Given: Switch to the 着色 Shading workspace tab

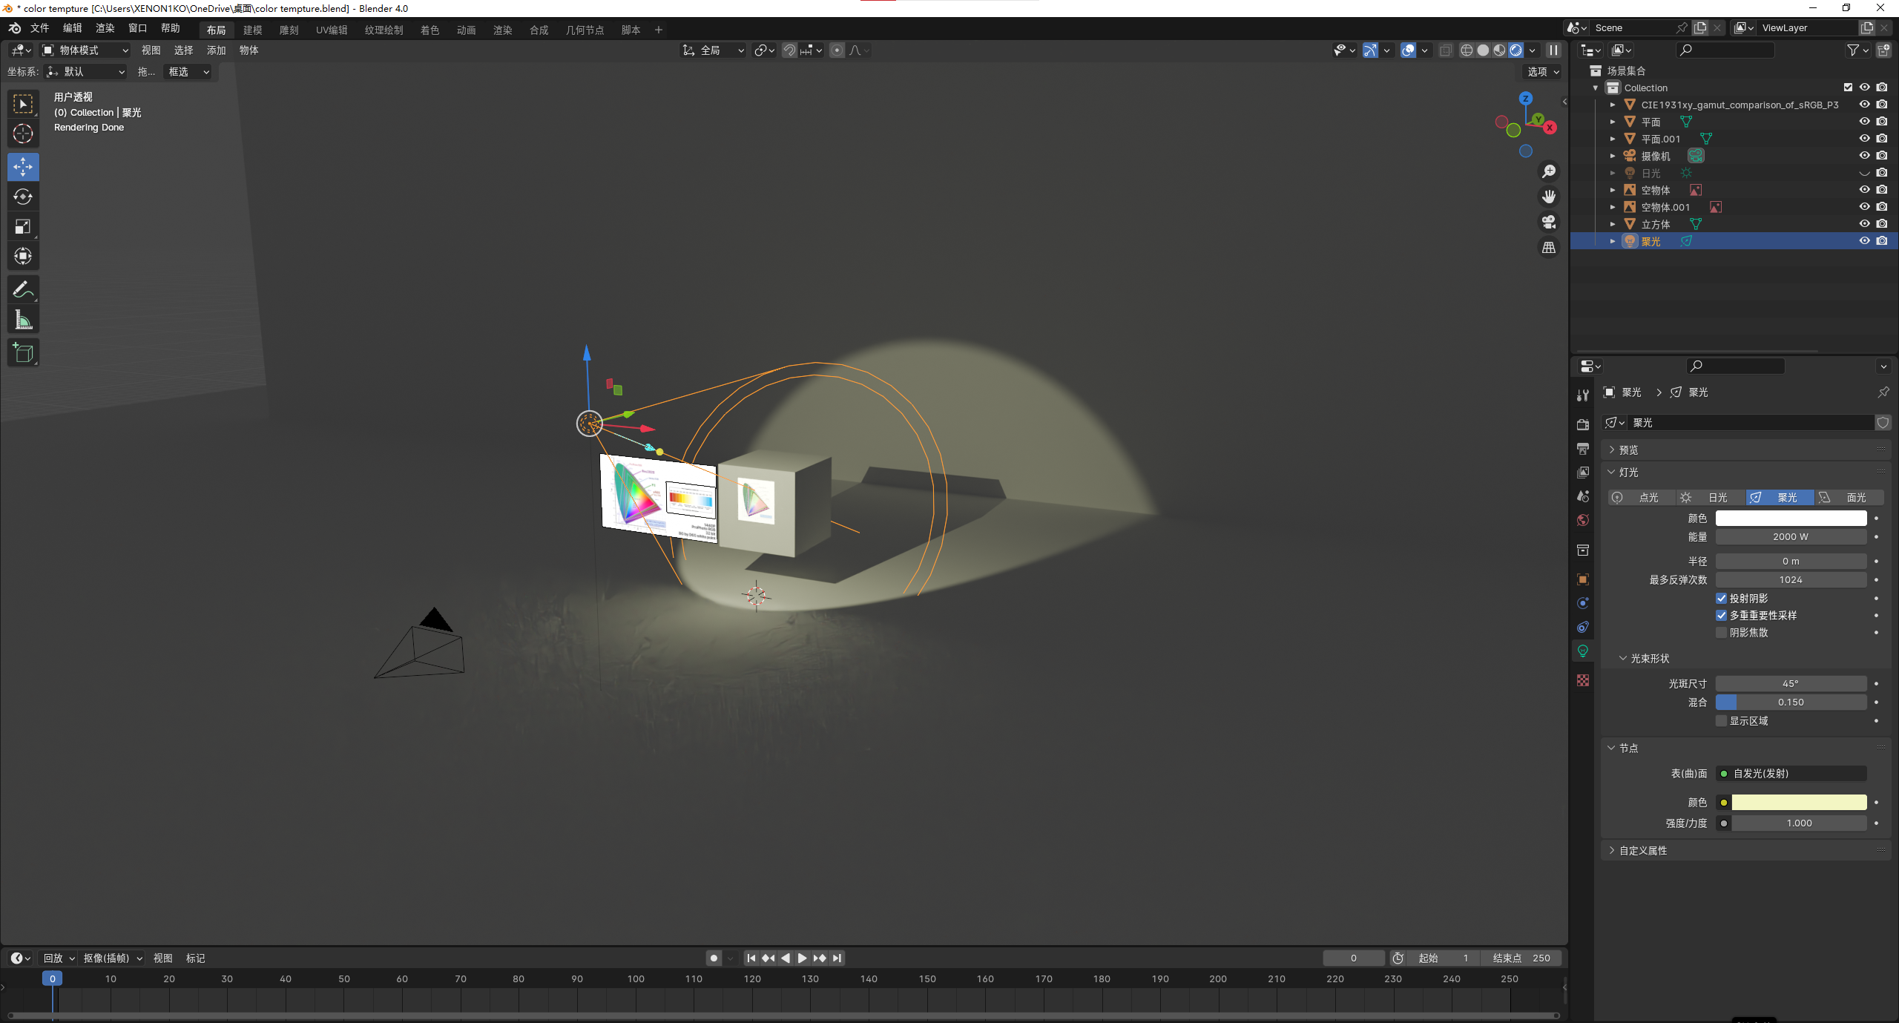Looking at the screenshot, I should click(430, 30).
